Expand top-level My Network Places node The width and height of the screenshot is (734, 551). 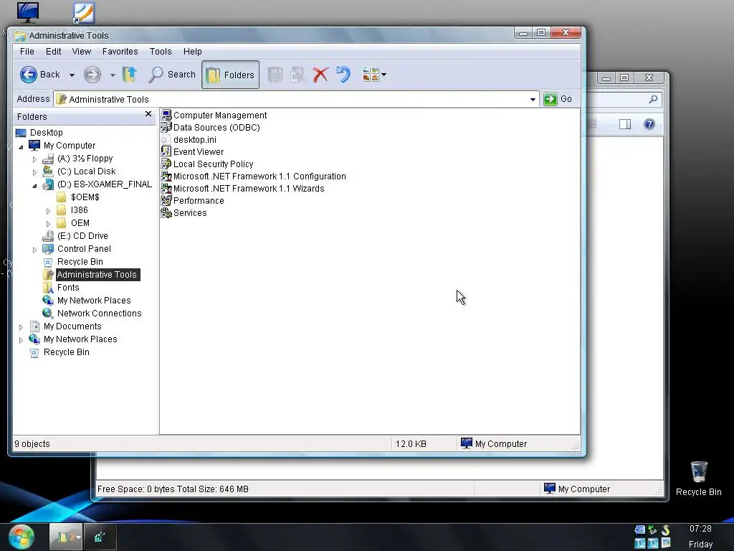click(x=21, y=340)
